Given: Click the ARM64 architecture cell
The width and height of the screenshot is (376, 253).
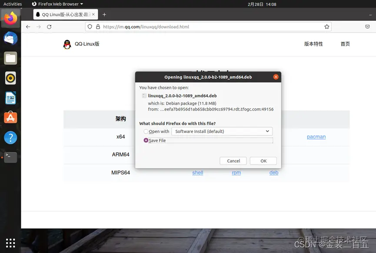Looking at the screenshot, I should [120, 154].
